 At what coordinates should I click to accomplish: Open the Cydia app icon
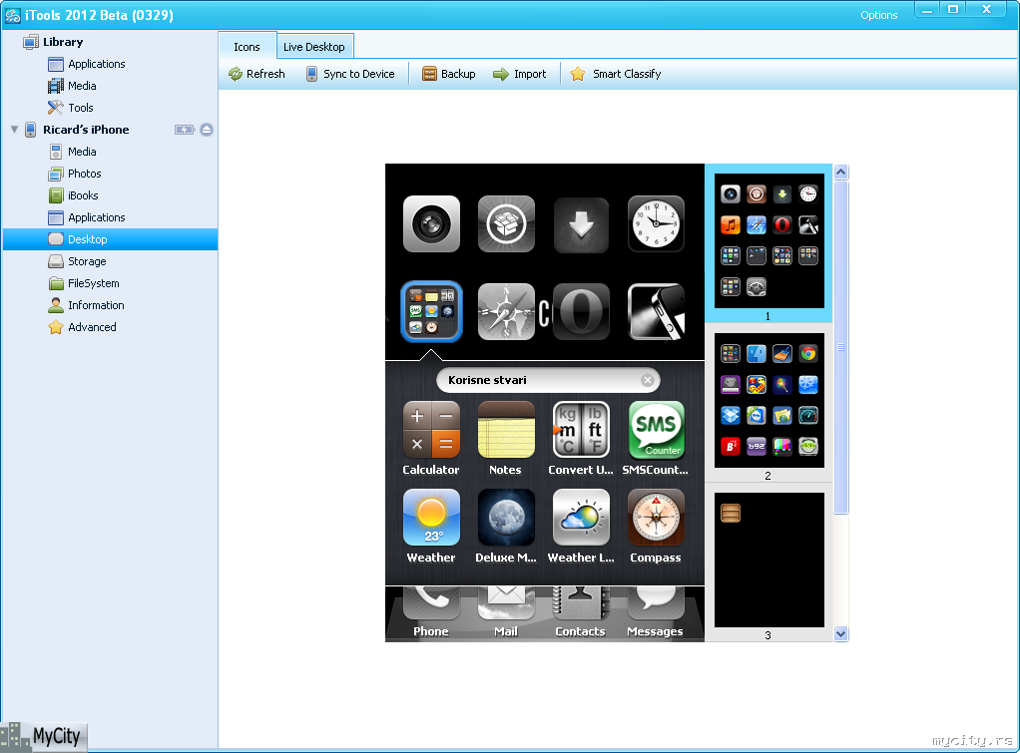tap(506, 223)
